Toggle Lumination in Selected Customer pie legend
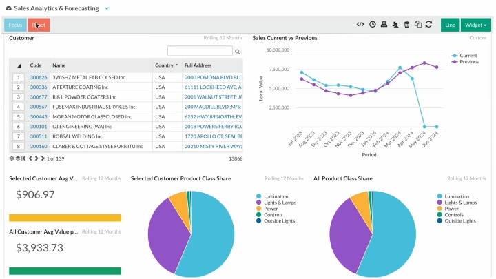 272,196
